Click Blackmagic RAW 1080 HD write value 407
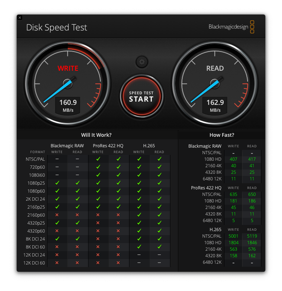 pos(233,159)
